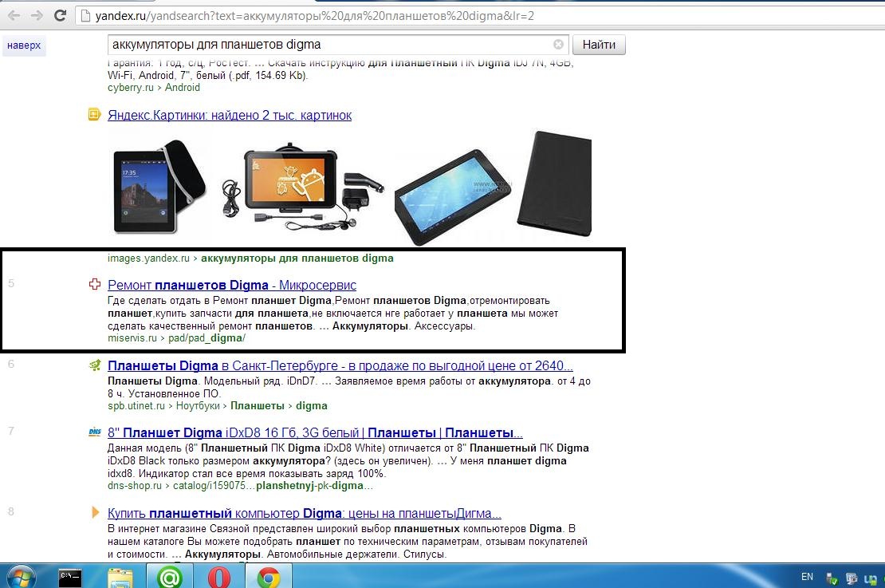Click the green checkmark tray icon
Screen dimensions: 885x588
click(832, 578)
